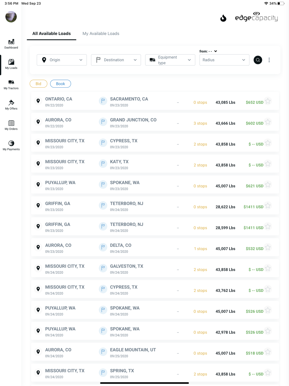Screen dimensions: 289x386
Task: Favorite the Ontario to Sacramento load star
Action: tap(268, 101)
